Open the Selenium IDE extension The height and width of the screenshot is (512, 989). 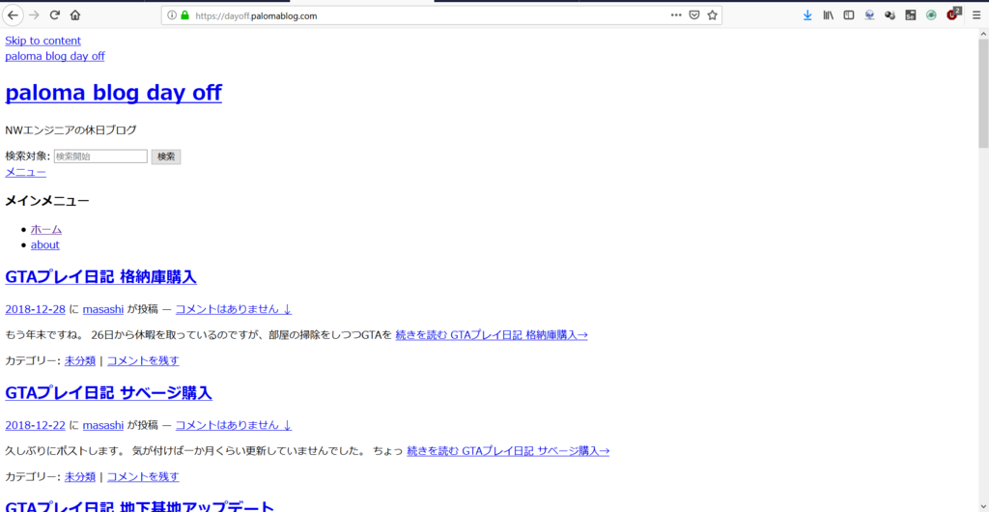tap(910, 15)
